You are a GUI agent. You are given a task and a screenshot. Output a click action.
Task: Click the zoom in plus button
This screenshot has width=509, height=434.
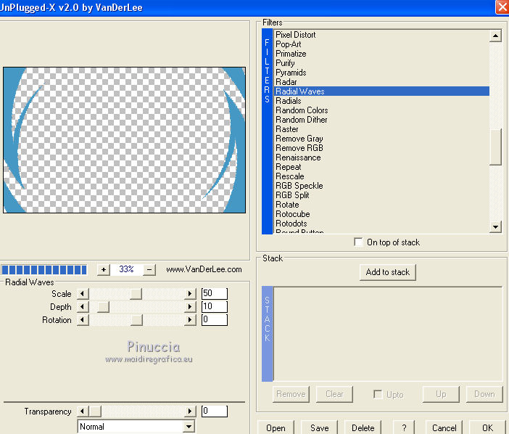[103, 270]
